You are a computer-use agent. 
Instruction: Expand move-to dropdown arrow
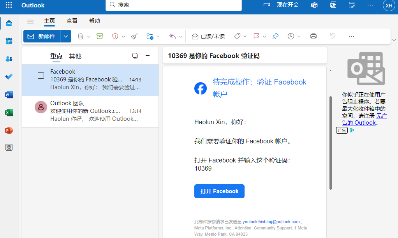[158, 37]
